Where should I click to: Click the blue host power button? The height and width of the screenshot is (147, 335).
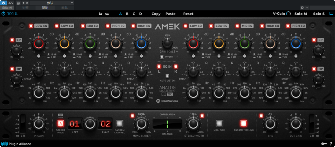pos(4,3)
